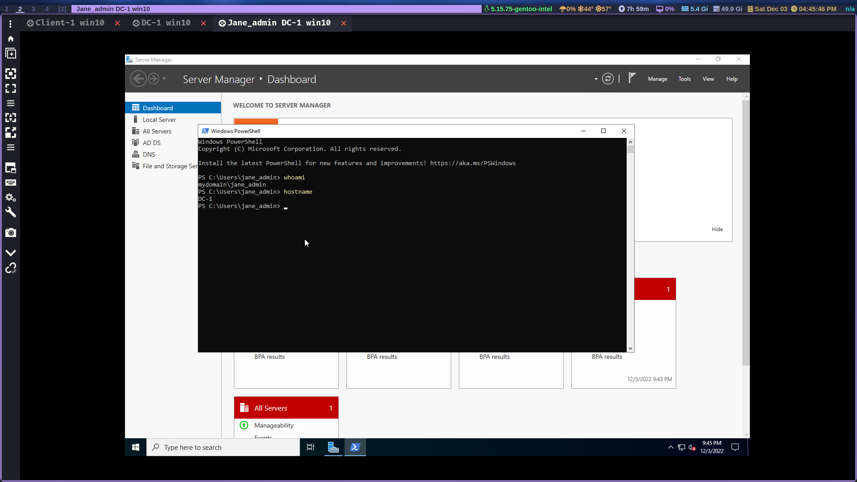Click Manageability in All Servers tile
This screenshot has height=482, width=857.
(x=274, y=425)
